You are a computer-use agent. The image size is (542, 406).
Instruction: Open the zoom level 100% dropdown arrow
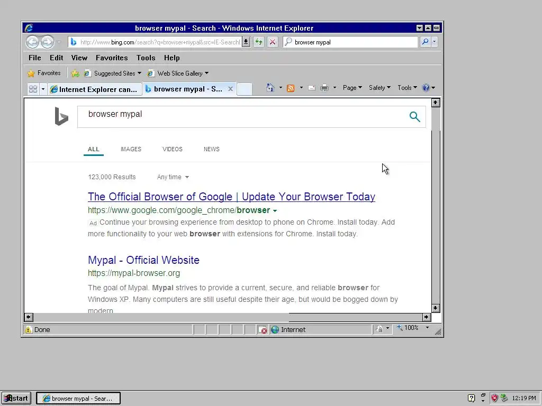point(427,328)
